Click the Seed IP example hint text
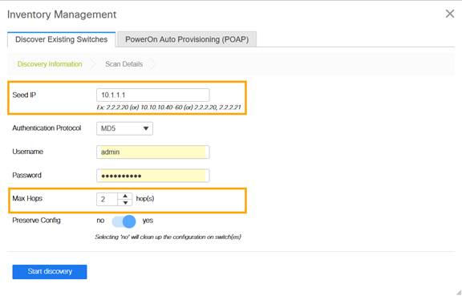 click(168, 107)
